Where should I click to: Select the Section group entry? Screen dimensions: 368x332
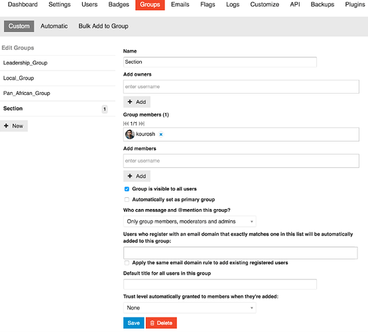click(58, 108)
